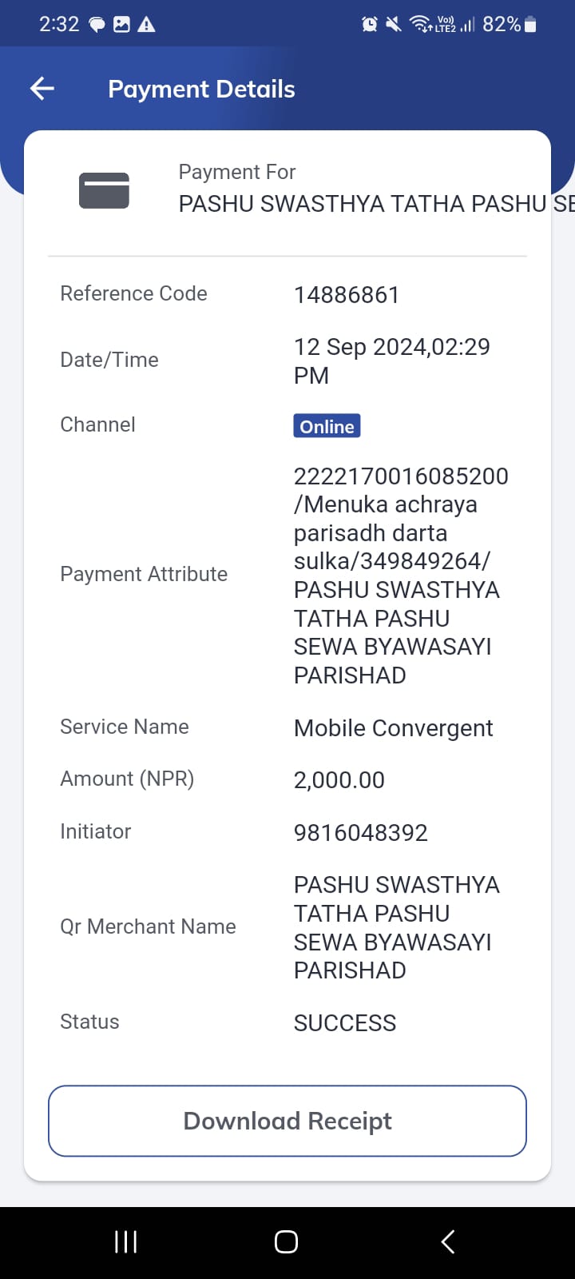Tap the payment card icon
Image resolution: width=575 pixels, height=1279 pixels.
click(x=104, y=190)
